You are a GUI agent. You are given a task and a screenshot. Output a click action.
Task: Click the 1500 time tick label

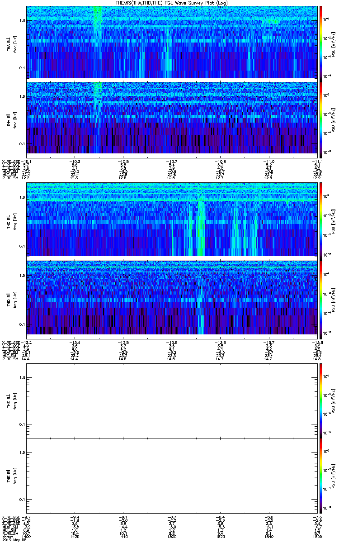171,537
